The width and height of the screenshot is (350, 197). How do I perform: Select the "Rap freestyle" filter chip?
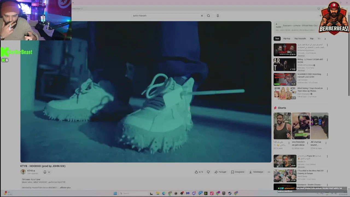click(x=300, y=39)
